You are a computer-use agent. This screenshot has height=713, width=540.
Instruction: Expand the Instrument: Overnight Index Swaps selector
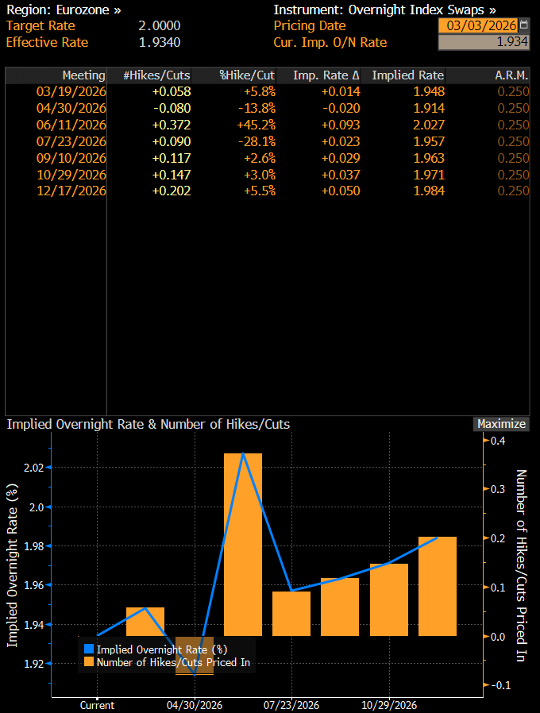[x=384, y=10]
